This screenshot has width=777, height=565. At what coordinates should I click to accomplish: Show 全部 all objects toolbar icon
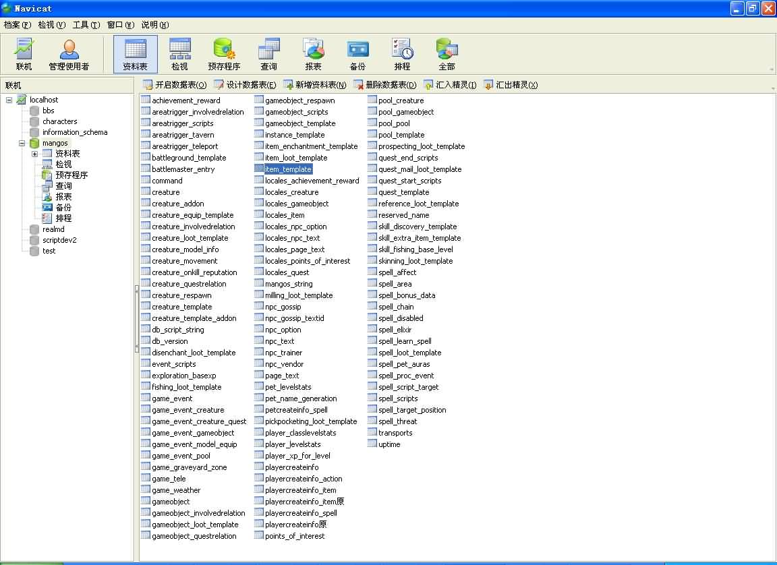tap(447, 54)
